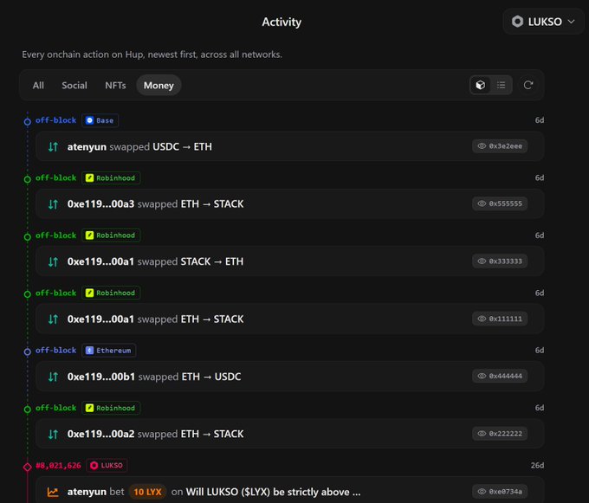Screen dimensions: 589x503
Task: Click swap icon on 0xe119...00a3 row
Action: coord(53,204)
